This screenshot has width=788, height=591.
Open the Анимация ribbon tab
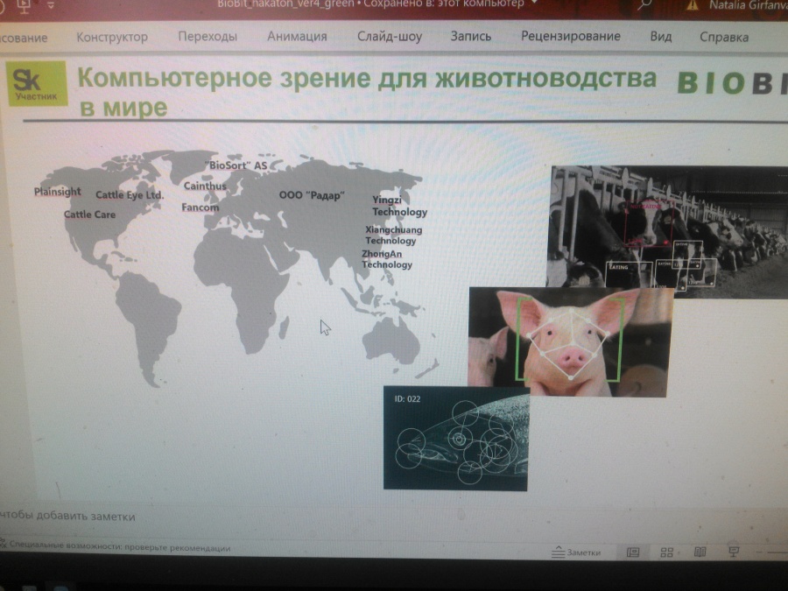click(x=297, y=37)
